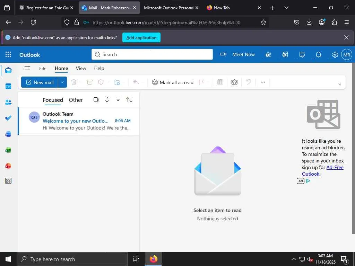This screenshot has width=355, height=266.
Task: Open Calendar from Outlook left sidebar
Action: pyautogui.click(x=8, y=86)
